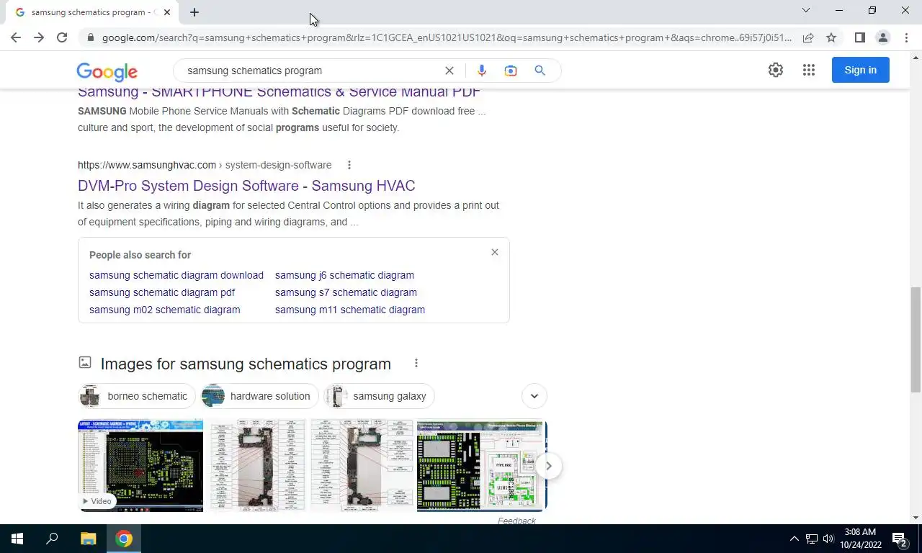
Task: Filter images by borneo schematic chip
Action: point(137,396)
